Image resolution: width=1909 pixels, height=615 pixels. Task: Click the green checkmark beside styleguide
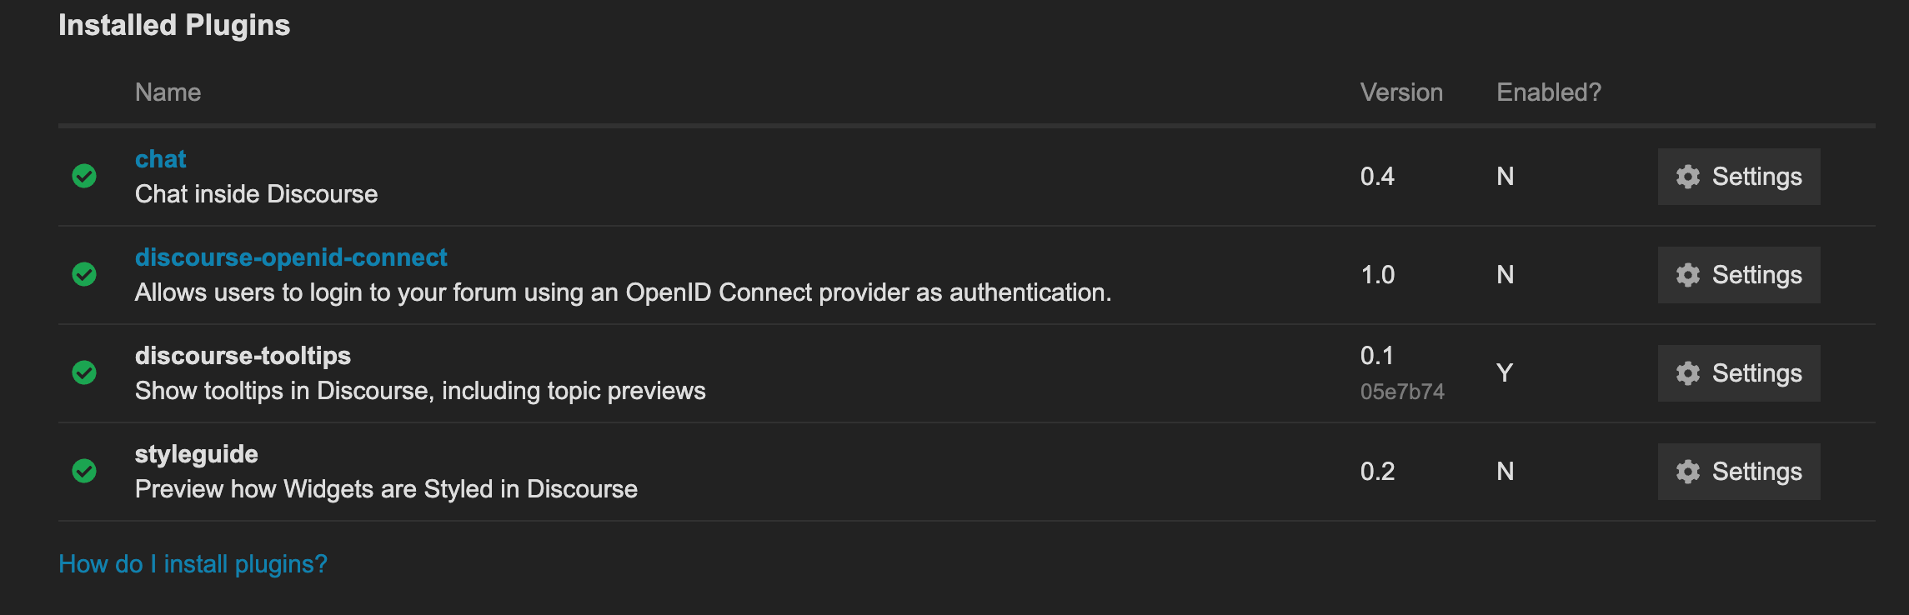84,471
